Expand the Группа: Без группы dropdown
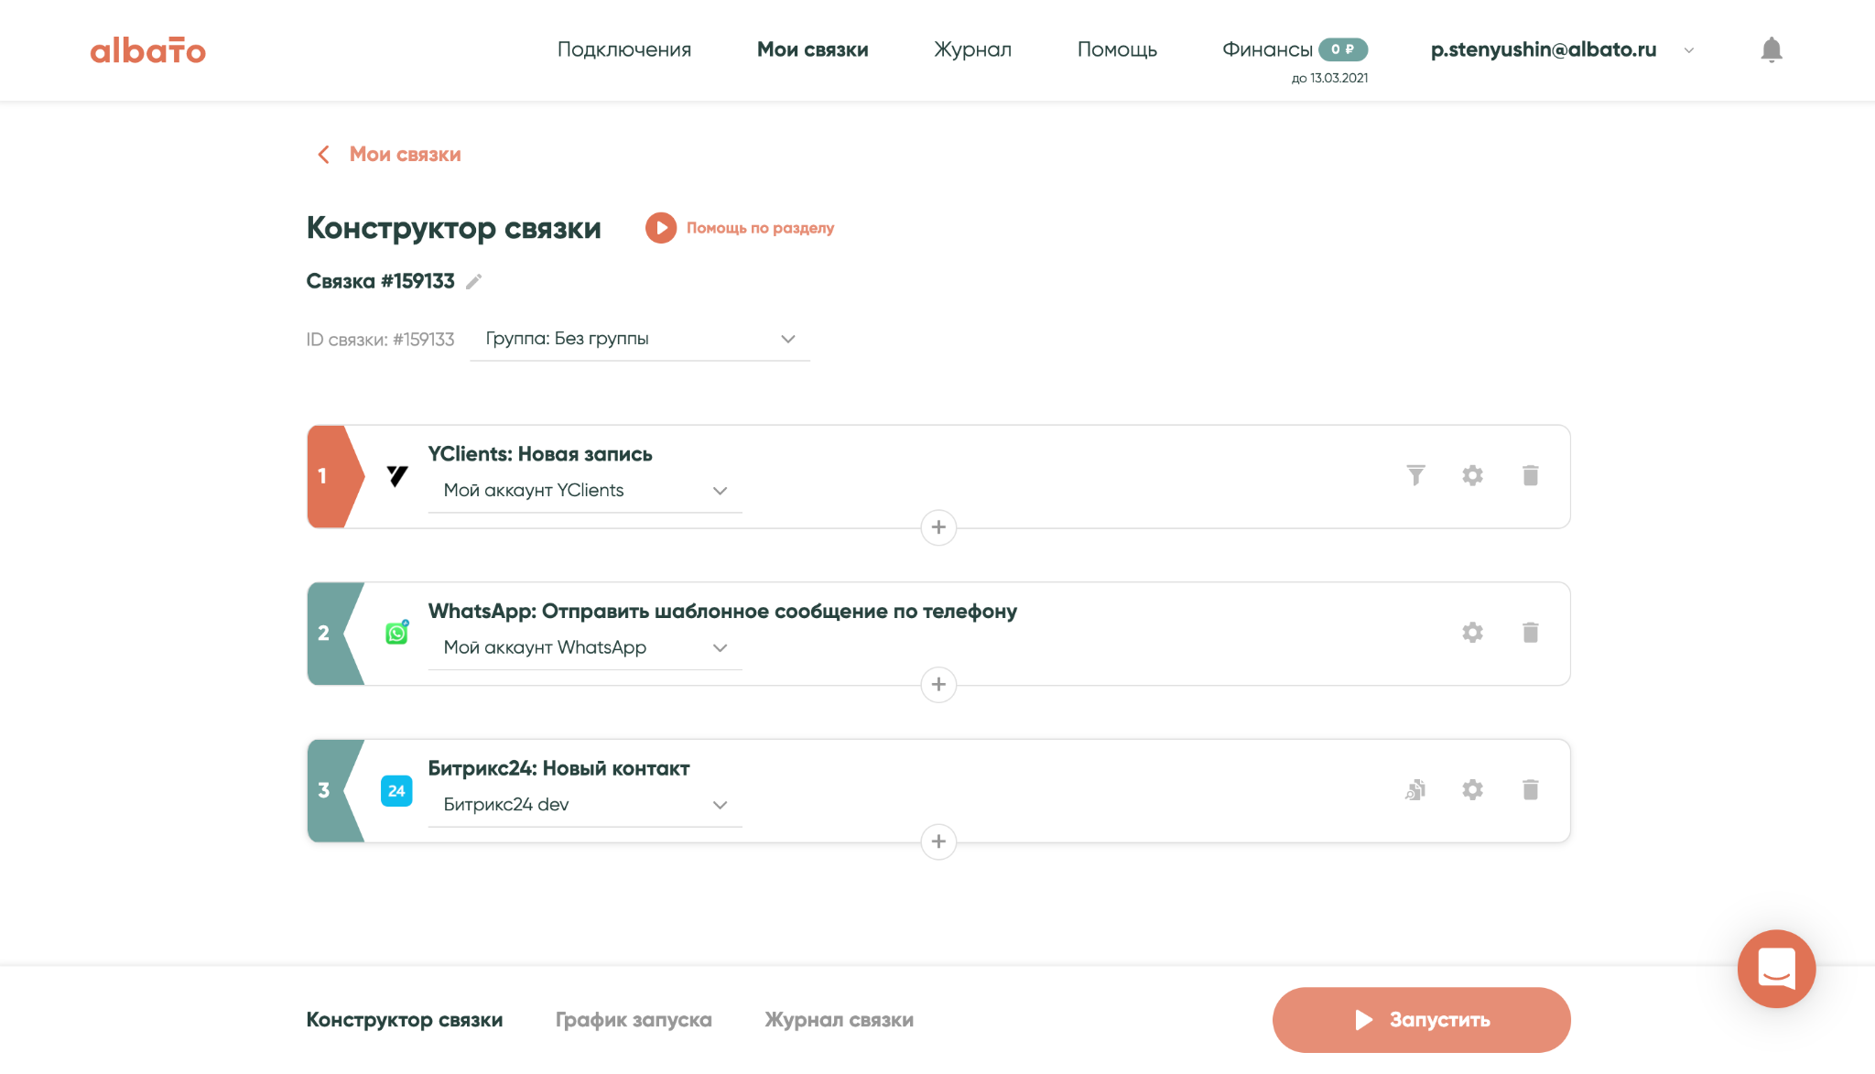Screen dimensions: 1875x1074 tap(640, 339)
